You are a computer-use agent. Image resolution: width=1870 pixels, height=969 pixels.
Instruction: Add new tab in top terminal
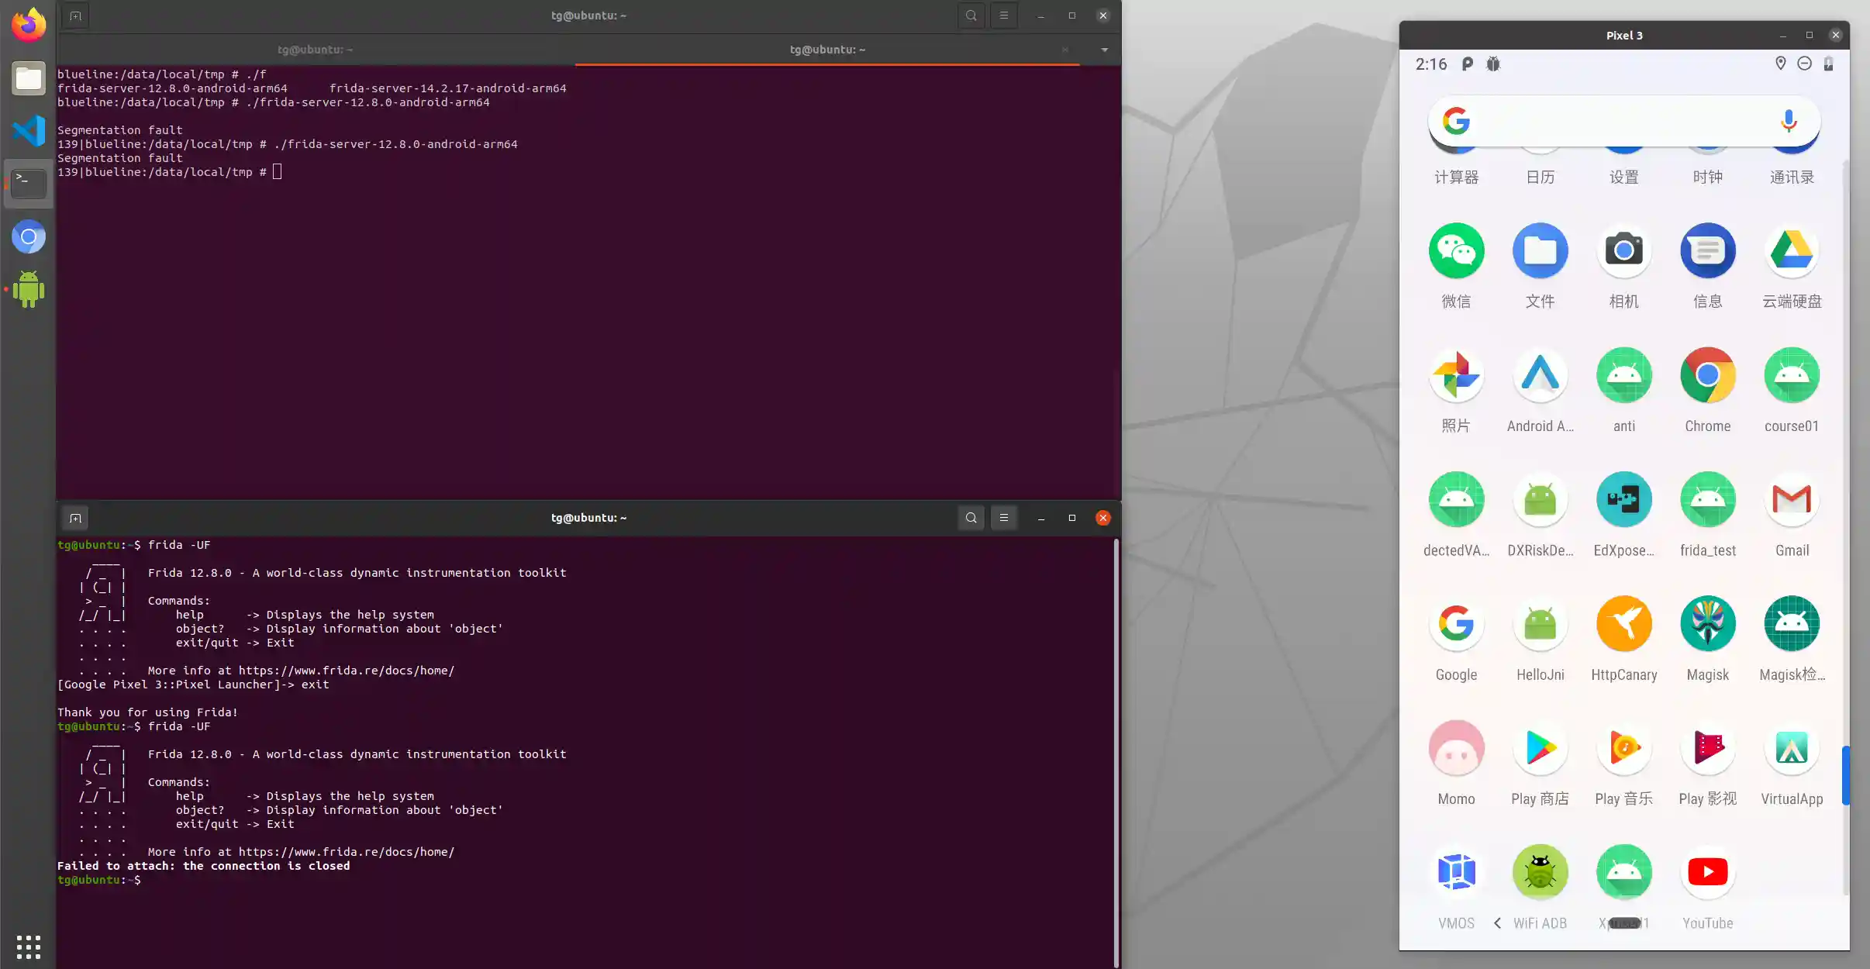click(x=75, y=16)
